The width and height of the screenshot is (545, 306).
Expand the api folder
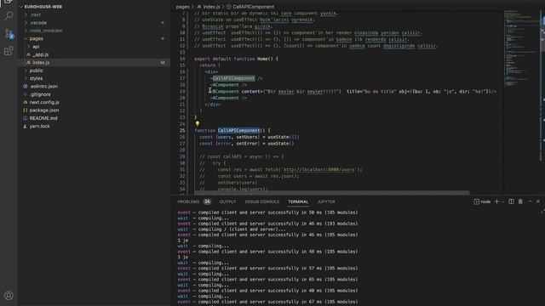tap(29, 47)
